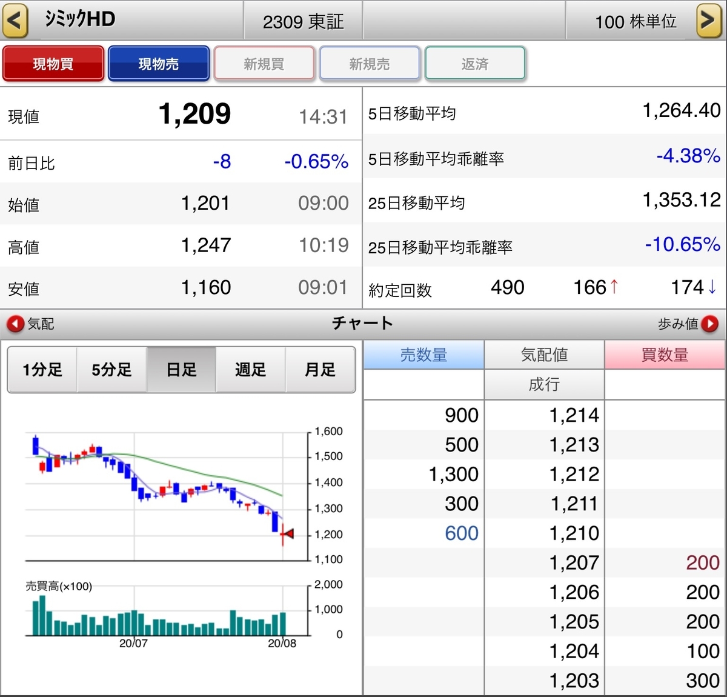Select bid price 1,205
Viewport: 727px width, 697px height.
click(x=574, y=622)
